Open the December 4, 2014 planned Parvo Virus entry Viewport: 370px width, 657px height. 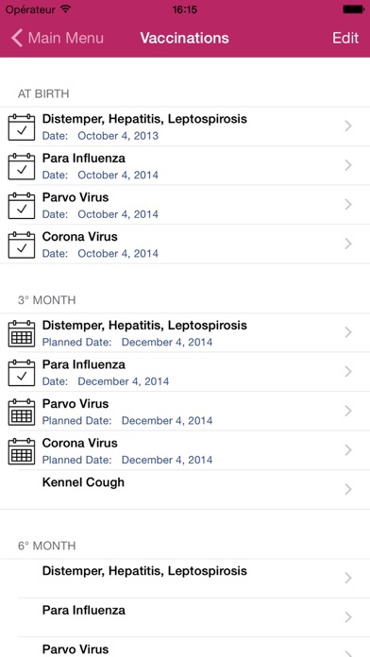point(185,411)
